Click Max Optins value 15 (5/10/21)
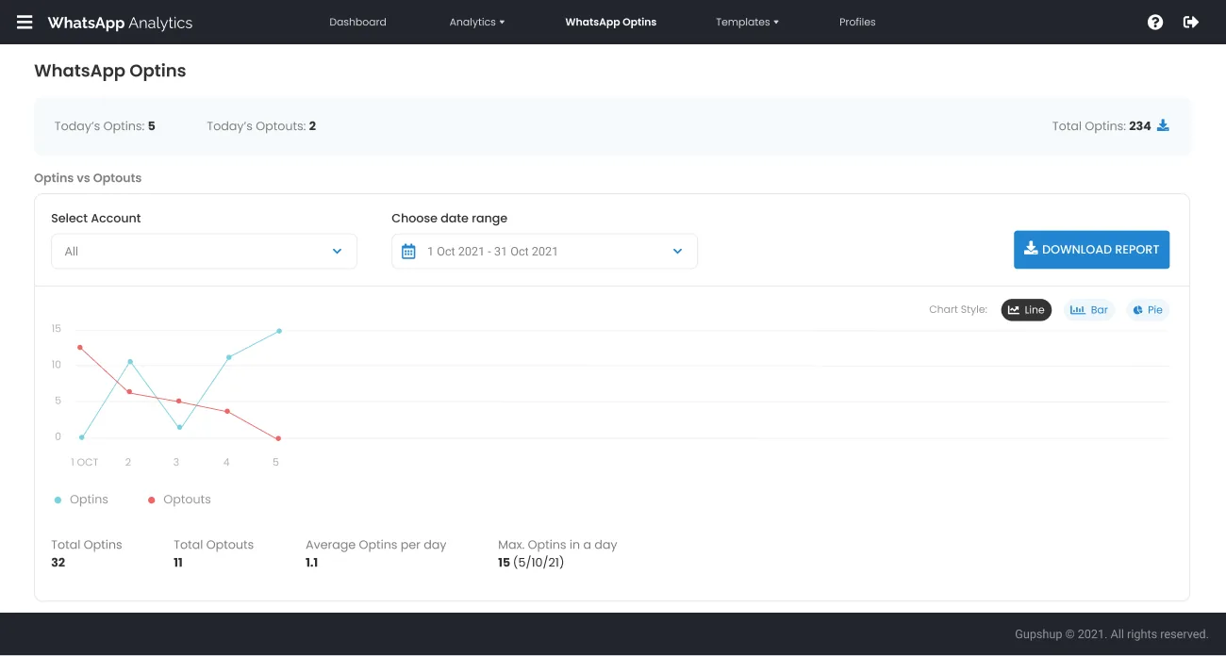 [531, 563]
